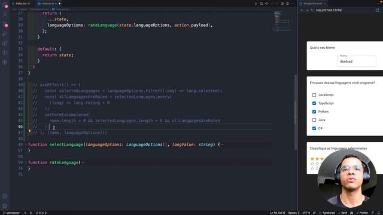
Task: Change end of line sequence LF
Action: 314,213
